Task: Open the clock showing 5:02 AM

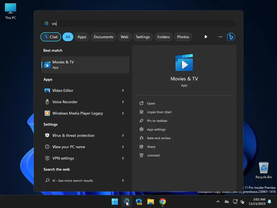Action: [x=257, y=201]
